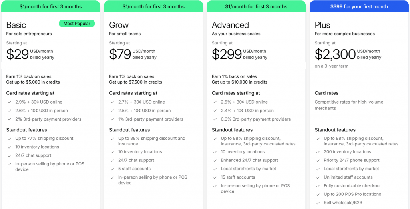This screenshot has height=209, width=410.
Task: Click checkmark beside Basic 77% shipping discount
Action: (x=9, y=139)
